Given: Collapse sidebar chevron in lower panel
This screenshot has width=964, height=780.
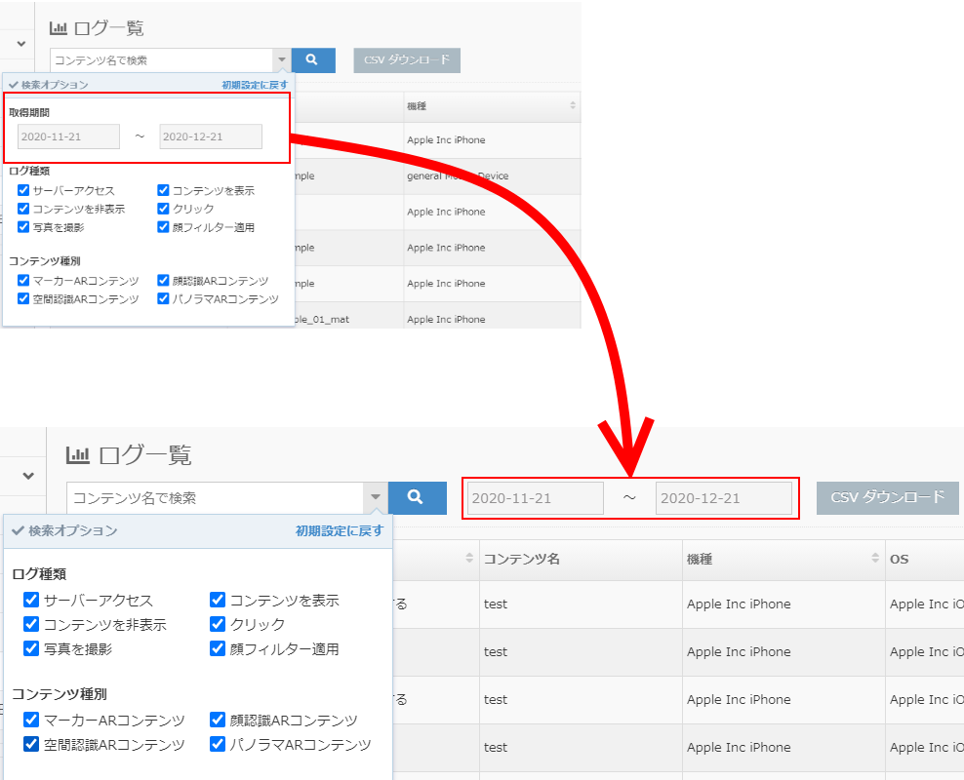Looking at the screenshot, I should coord(28,476).
